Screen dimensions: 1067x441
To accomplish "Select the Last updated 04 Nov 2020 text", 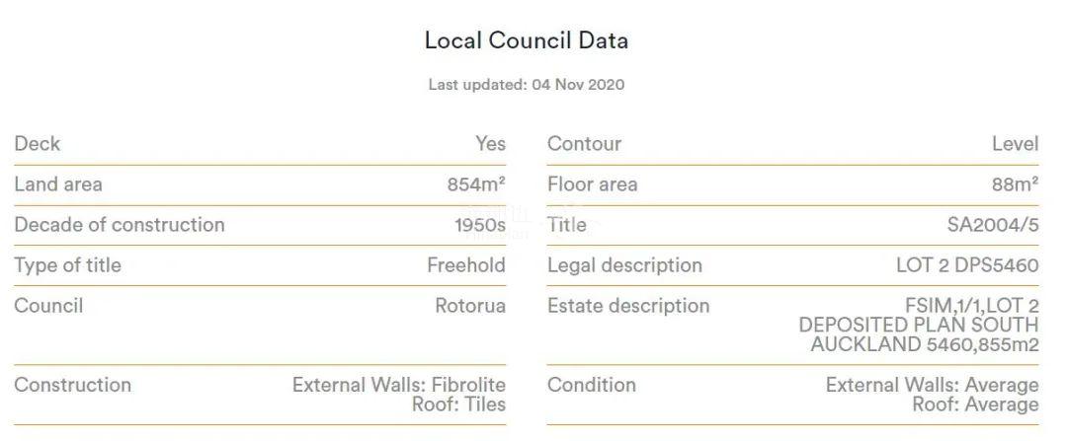I will (x=526, y=85).
